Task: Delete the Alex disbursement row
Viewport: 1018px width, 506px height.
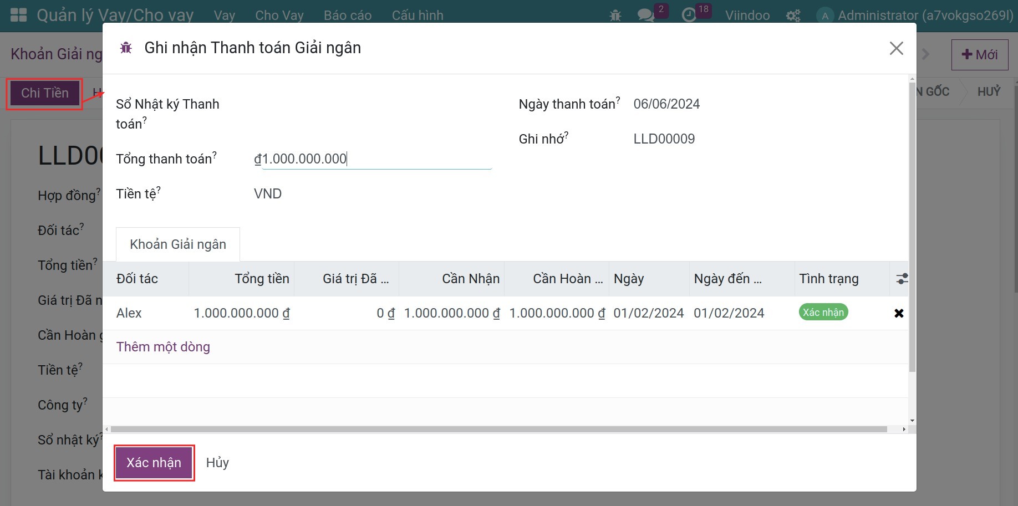Action: [899, 313]
